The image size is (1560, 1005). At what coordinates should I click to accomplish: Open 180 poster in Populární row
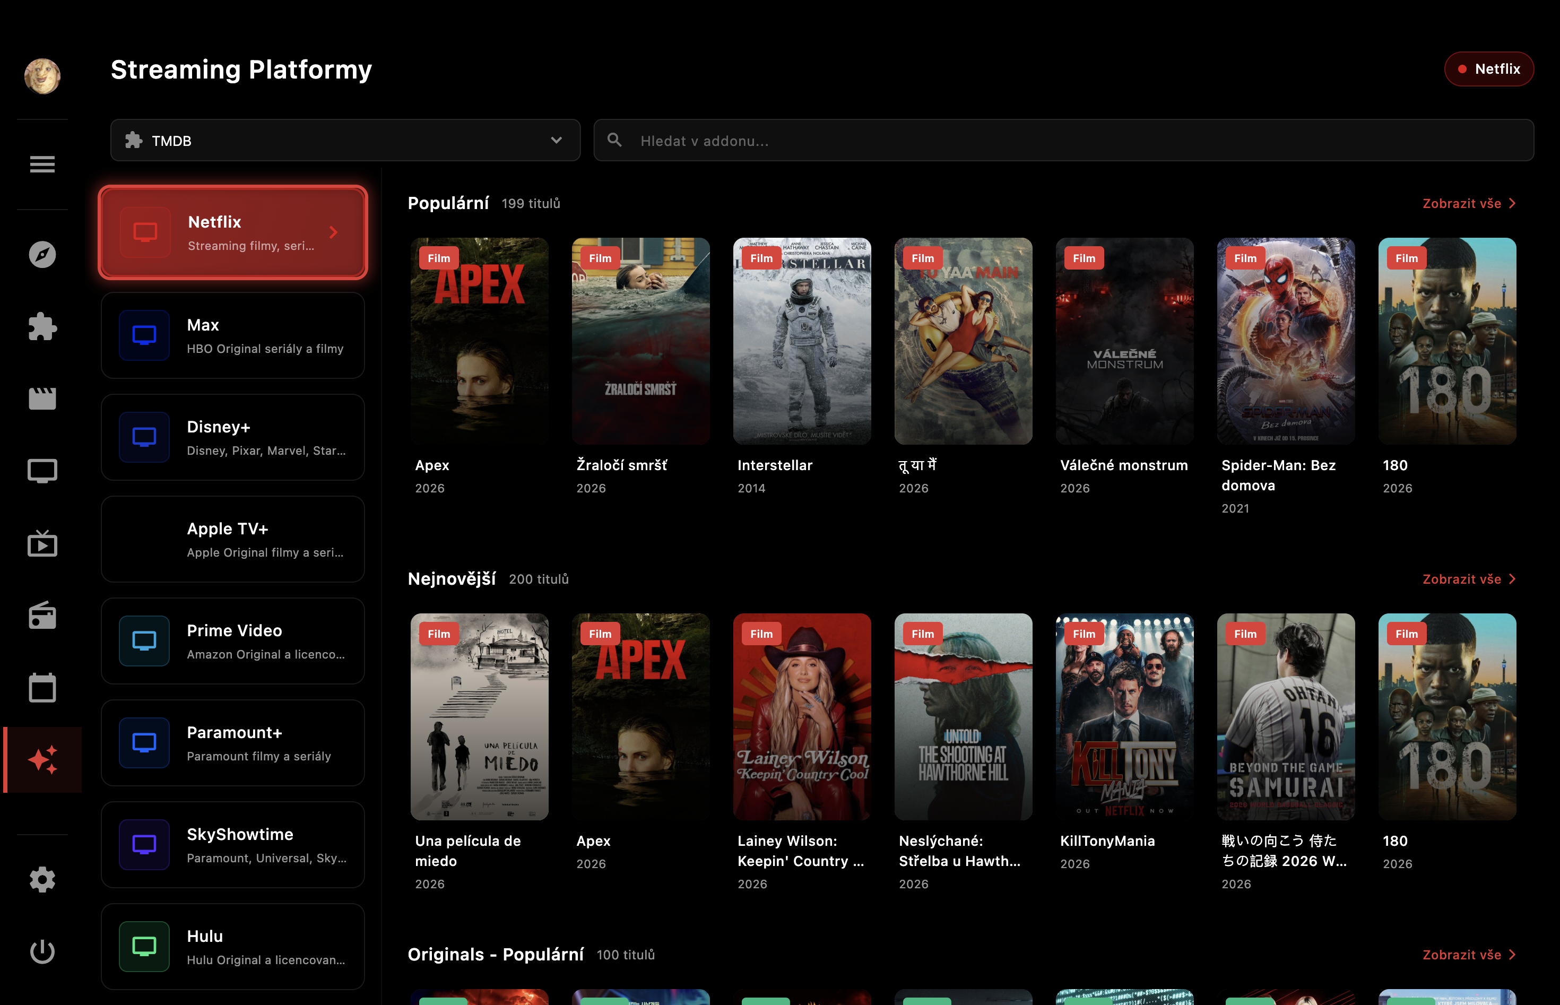pos(1447,341)
